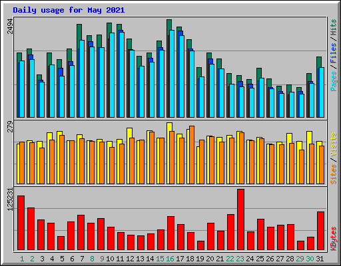This screenshot has width=341, height=266.
Task: Click the chart title 'Daily usage for May 2021'
Action: (x=69, y=10)
